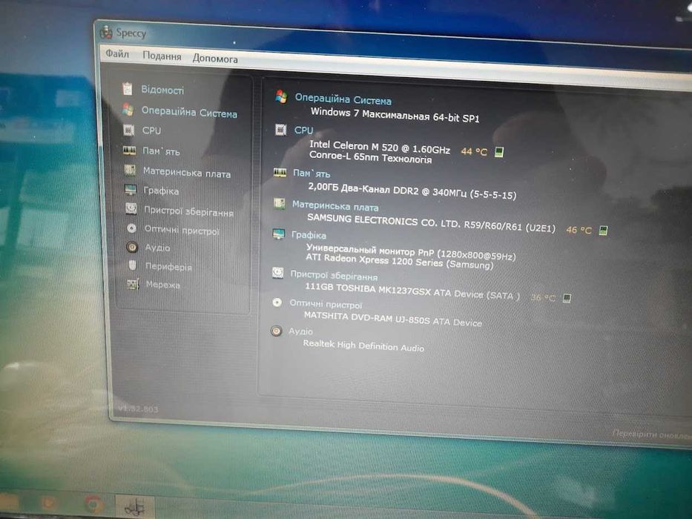Open the Пам'ять heading in summary
The height and width of the screenshot is (519, 692).
[312, 173]
